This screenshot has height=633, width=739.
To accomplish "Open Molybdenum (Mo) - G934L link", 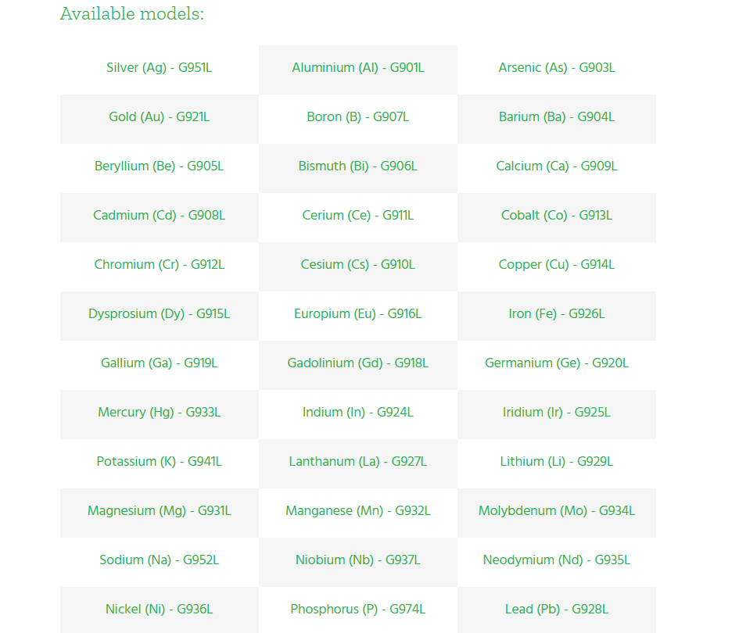I will pyautogui.click(x=557, y=511).
